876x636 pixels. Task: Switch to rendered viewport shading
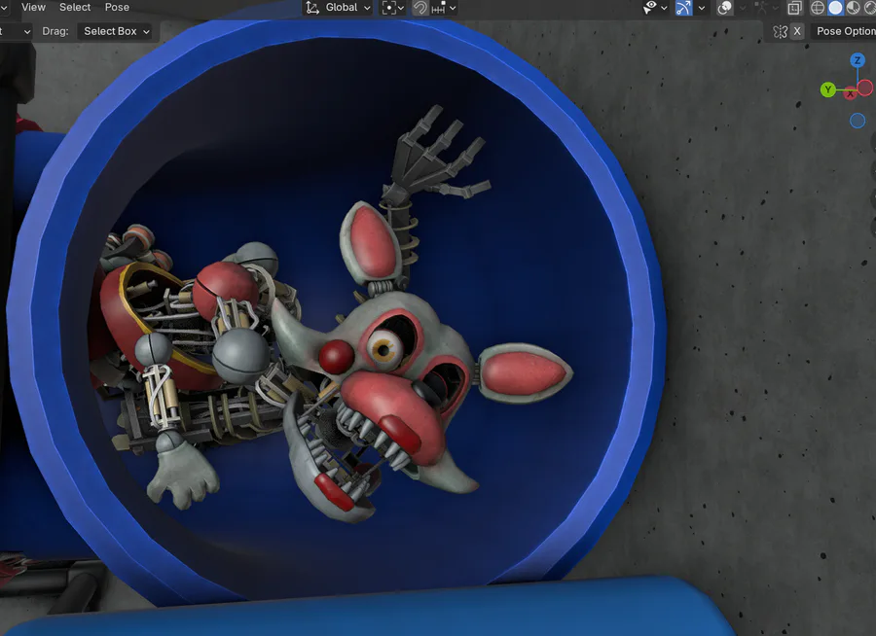[870, 7]
